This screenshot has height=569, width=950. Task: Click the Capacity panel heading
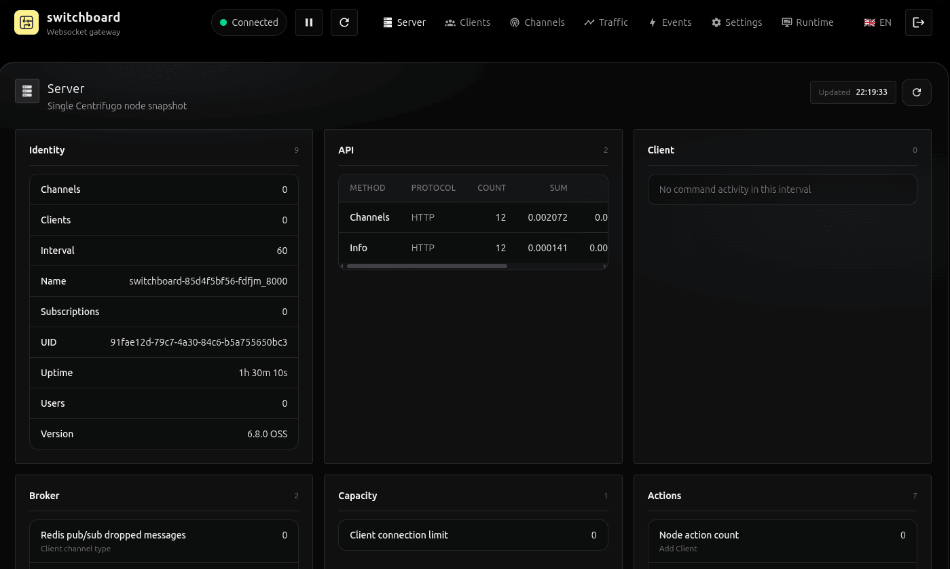click(x=358, y=496)
